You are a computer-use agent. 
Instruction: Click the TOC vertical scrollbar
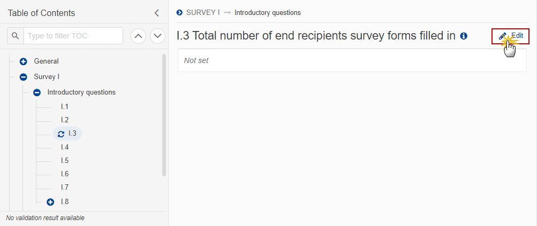tap(164, 115)
